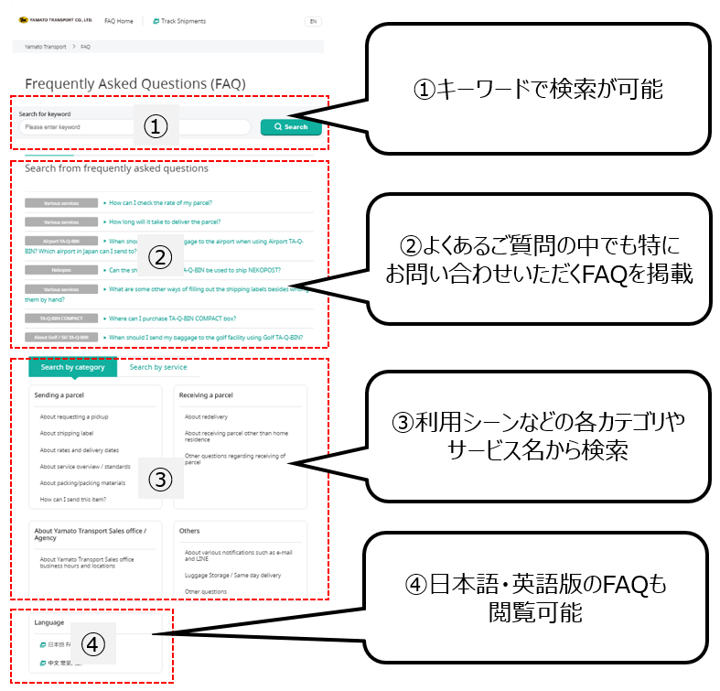
Task: Focus the 'Please enter keyword' search field
Action: (134, 127)
